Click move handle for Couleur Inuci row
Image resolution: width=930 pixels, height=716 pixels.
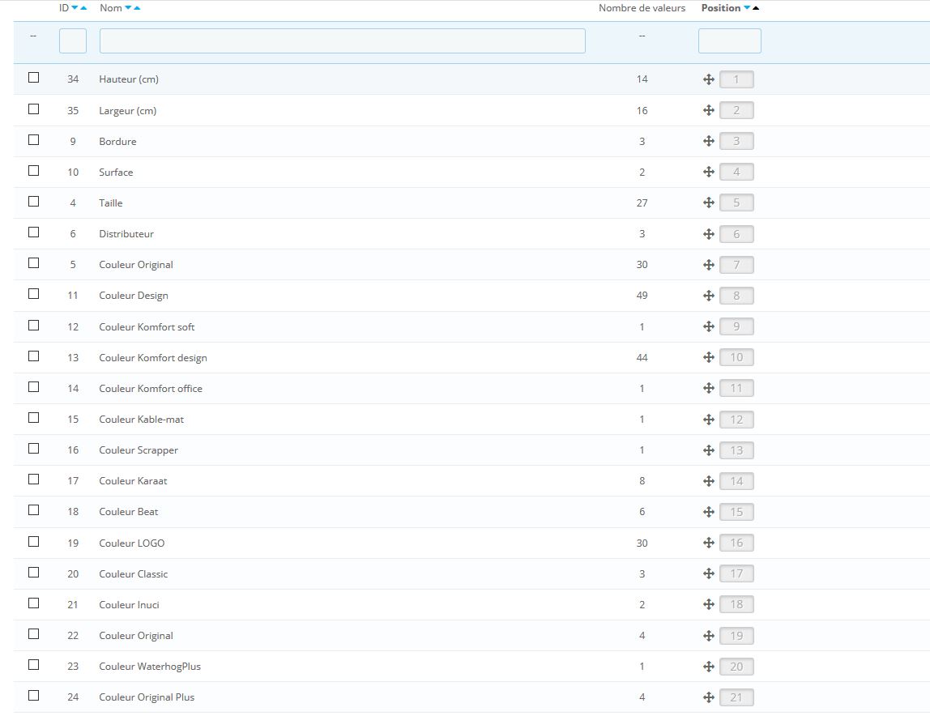(708, 605)
